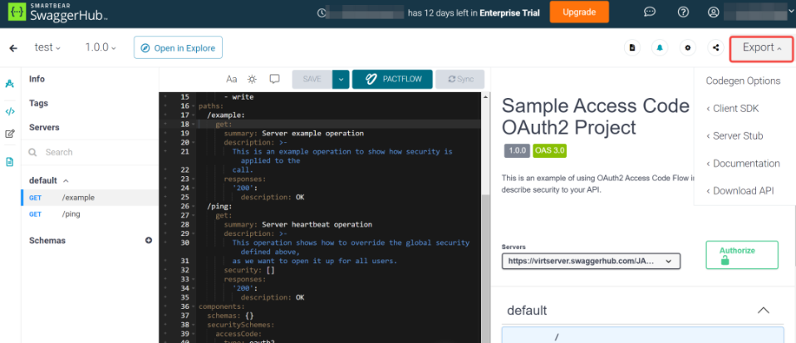The width and height of the screenshot is (796, 343).
Task: Click the Upgrade button
Action: 579,12
